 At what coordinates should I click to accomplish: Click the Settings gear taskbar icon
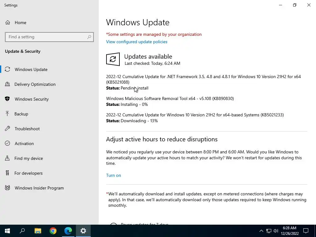[x=83, y=231]
